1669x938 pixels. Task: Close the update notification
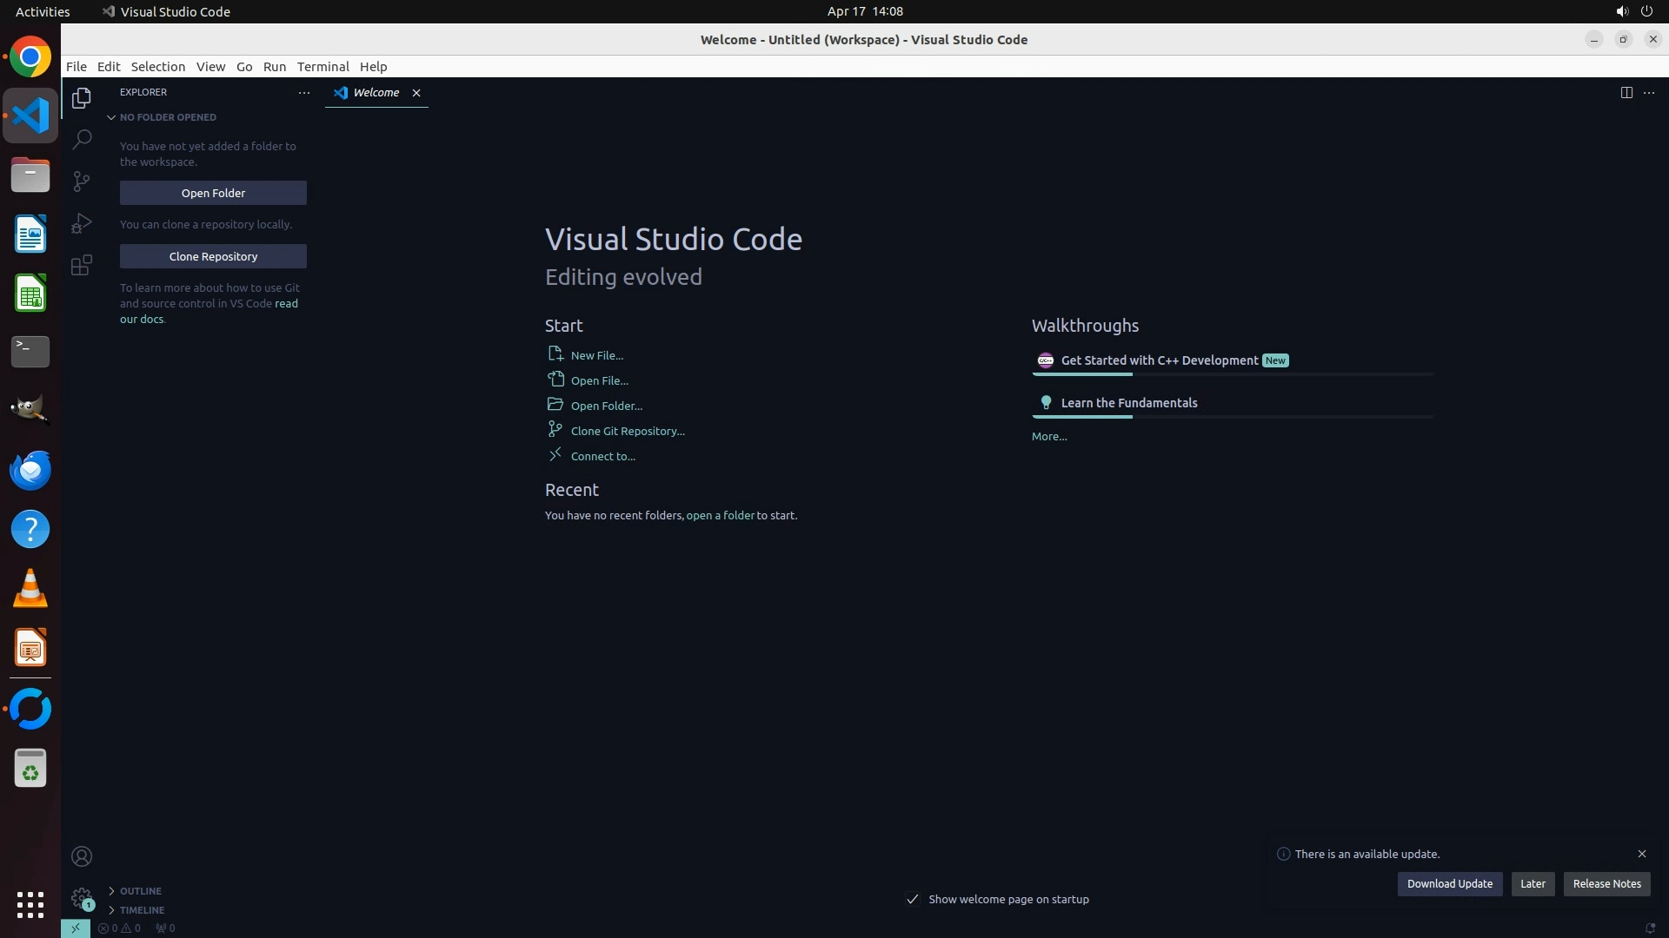(1641, 854)
